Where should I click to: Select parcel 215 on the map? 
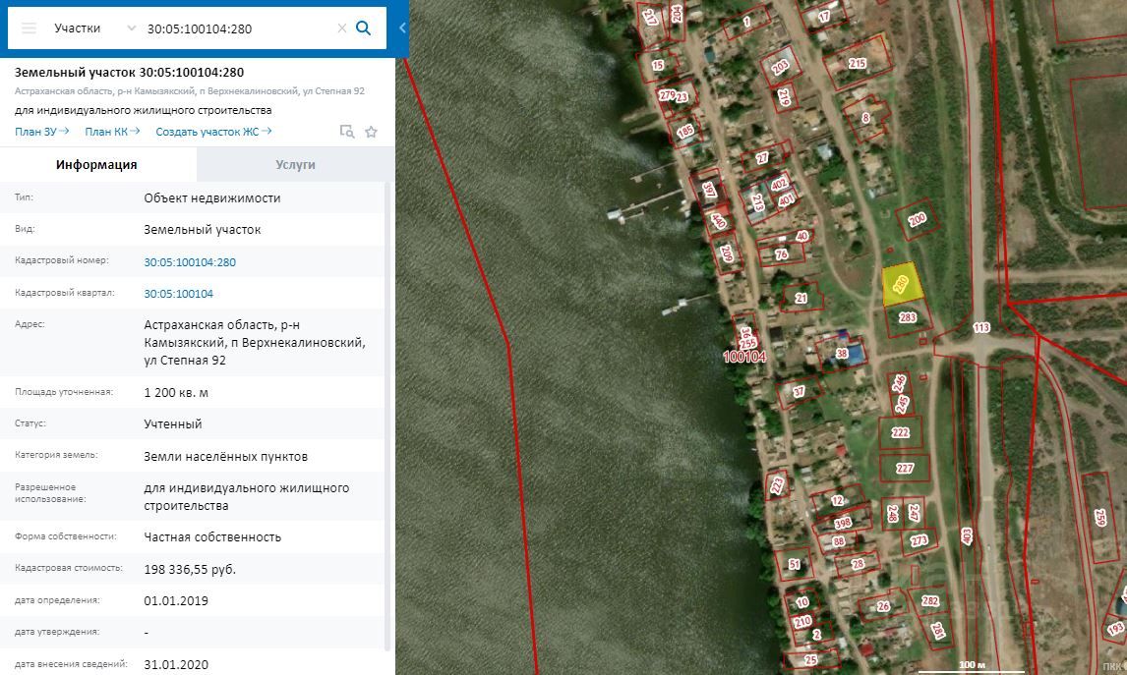pyautogui.click(x=858, y=63)
